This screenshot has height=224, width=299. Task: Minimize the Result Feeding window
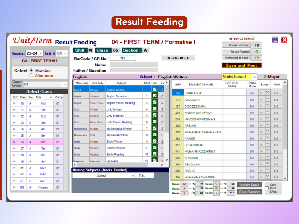click(x=275, y=40)
